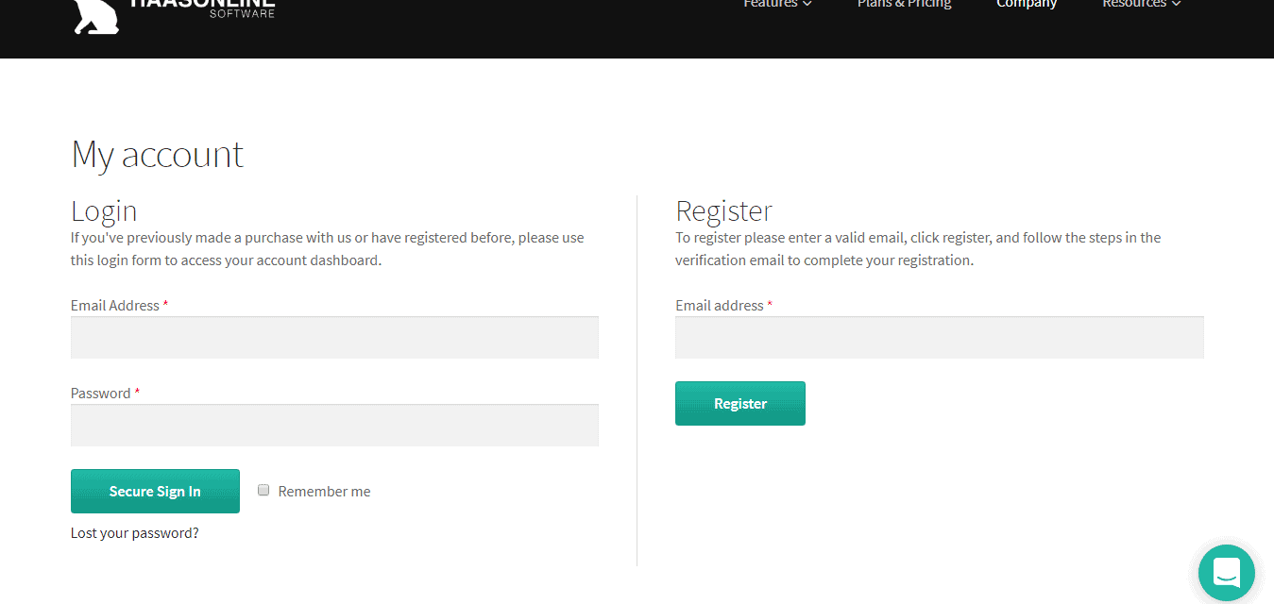Click the Secure Sign In button
1274x604 pixels.
click(155, 491)
